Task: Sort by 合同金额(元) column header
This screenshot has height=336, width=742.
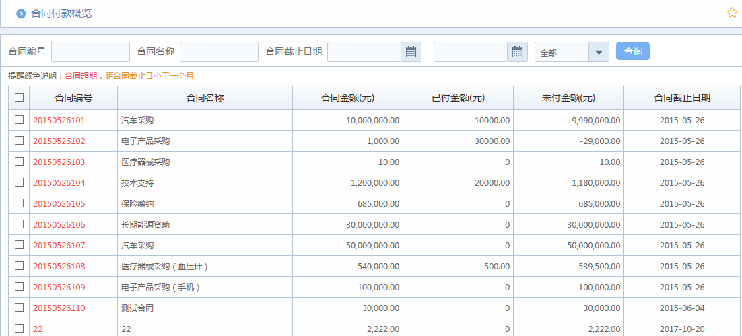Action: click(347, 98)
